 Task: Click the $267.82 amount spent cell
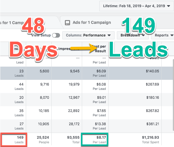[135, 113]
